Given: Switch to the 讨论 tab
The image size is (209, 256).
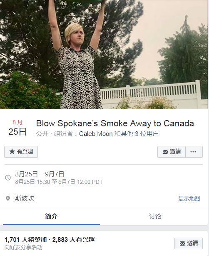Looking at the screenshot, I should tap(155, 216).
